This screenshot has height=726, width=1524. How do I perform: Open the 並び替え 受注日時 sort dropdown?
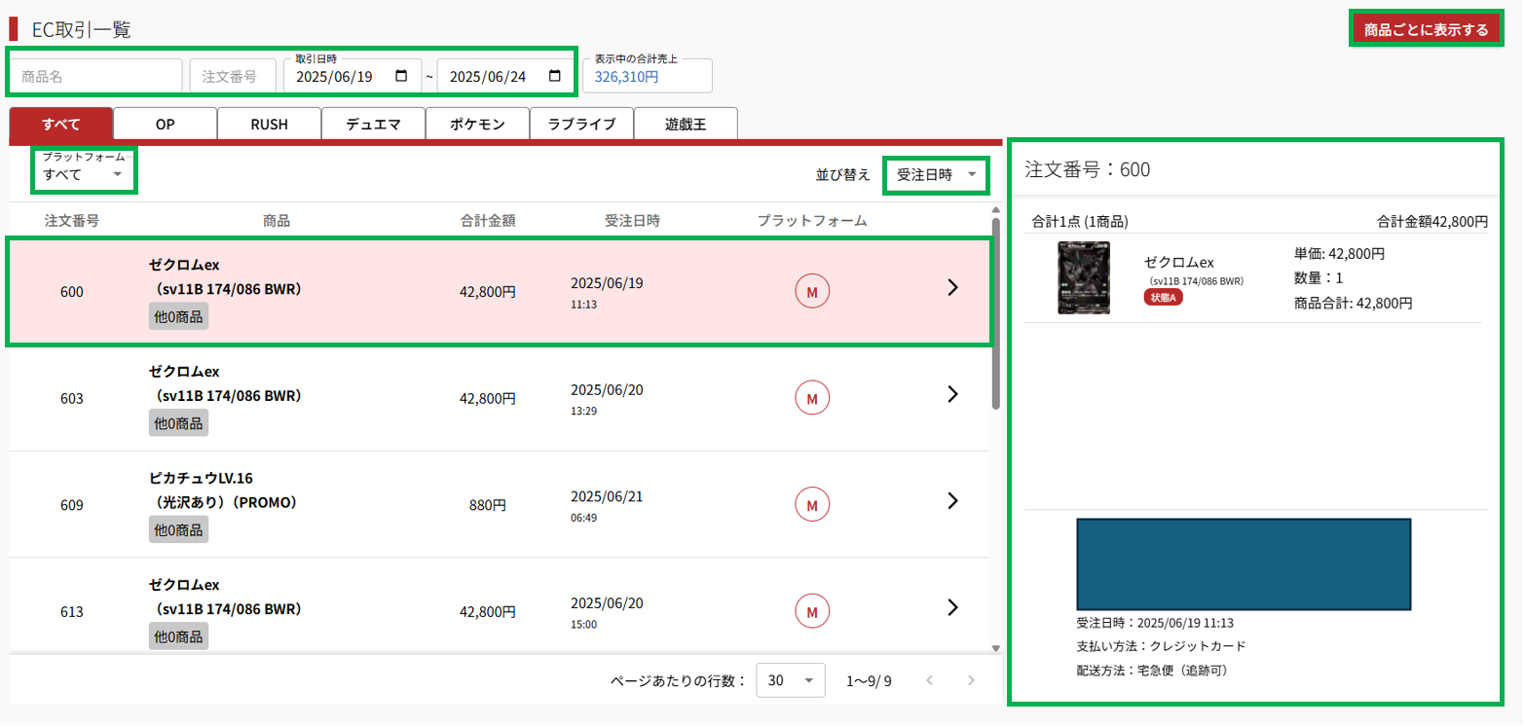tap(935, 174)
